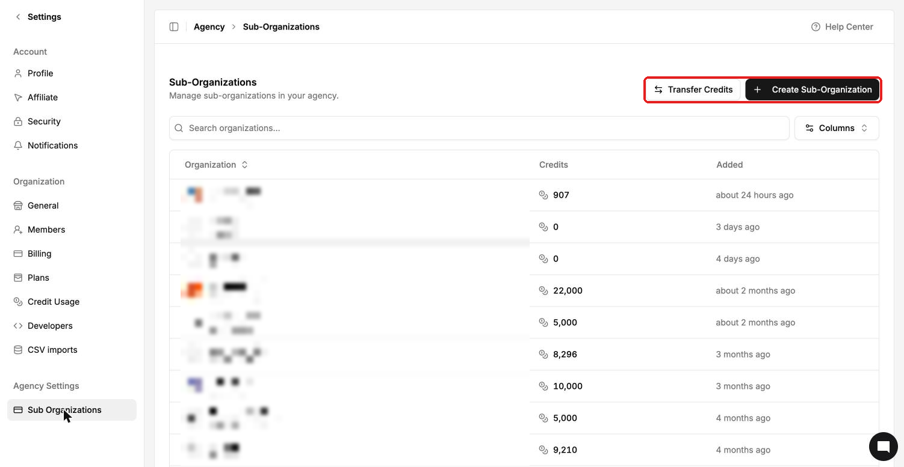Sort by Organization column
Viewport: 904px width, 467px height.
tap(216, 165)
